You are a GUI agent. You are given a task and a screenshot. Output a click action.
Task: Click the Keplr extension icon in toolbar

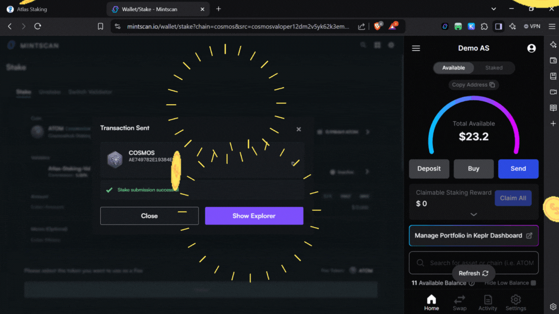pos(471,26)
